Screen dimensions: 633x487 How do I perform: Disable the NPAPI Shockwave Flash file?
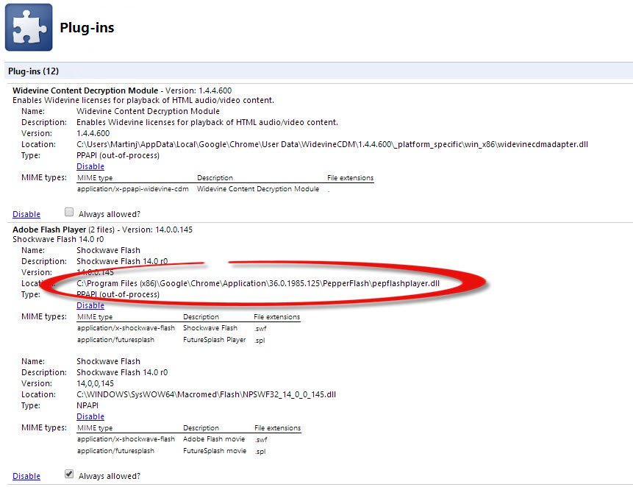pyautogui.click(x=90, y=416)
